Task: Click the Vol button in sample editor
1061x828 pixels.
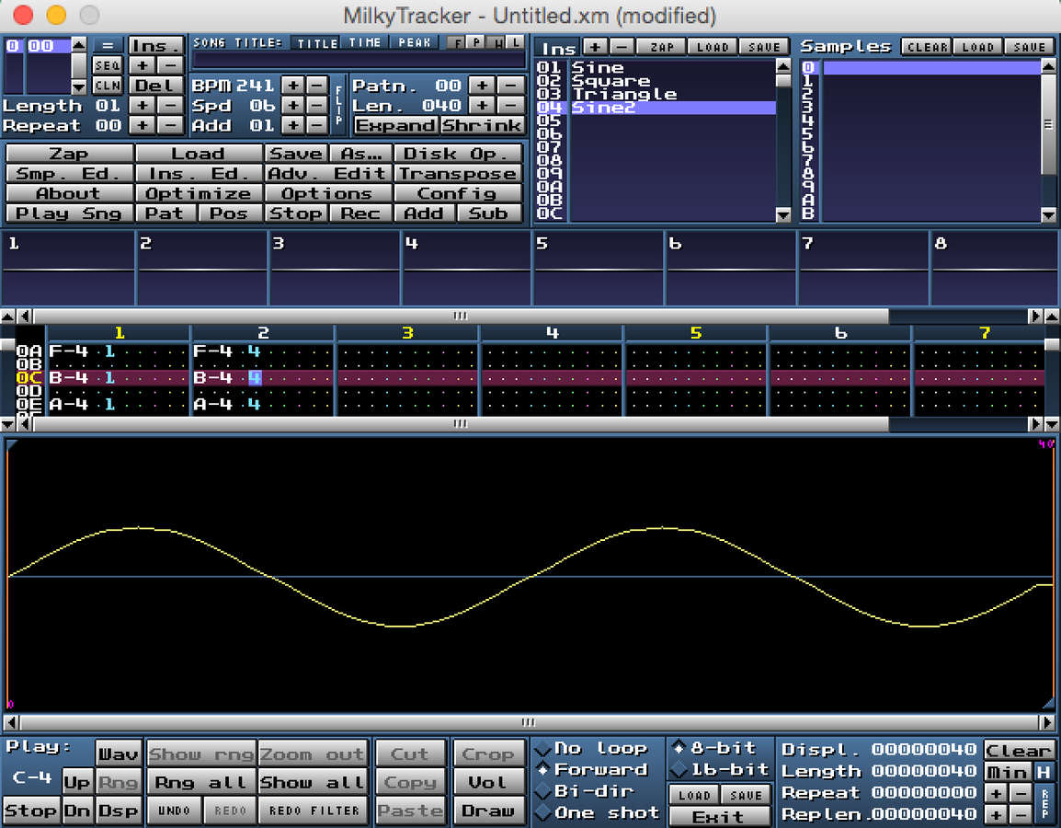Action: coord(488,782)
